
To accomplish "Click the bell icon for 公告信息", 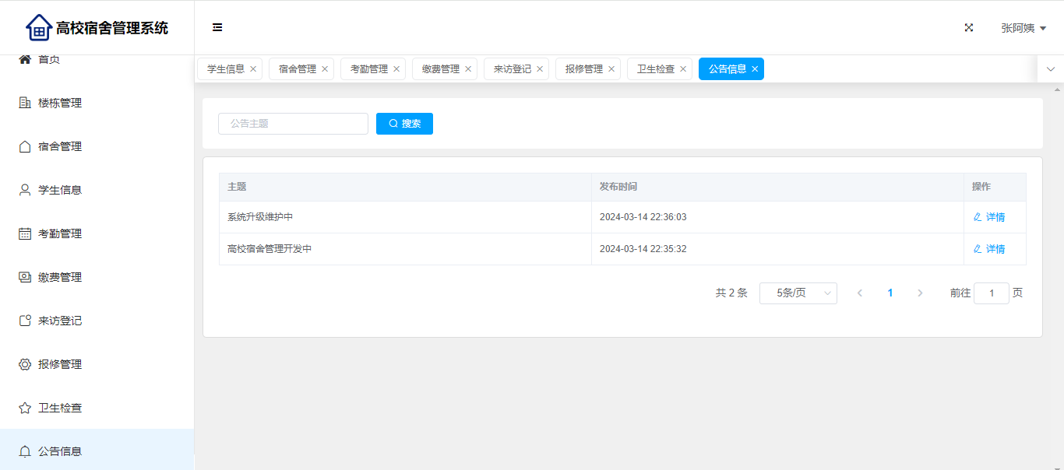I will coord(25,451).
